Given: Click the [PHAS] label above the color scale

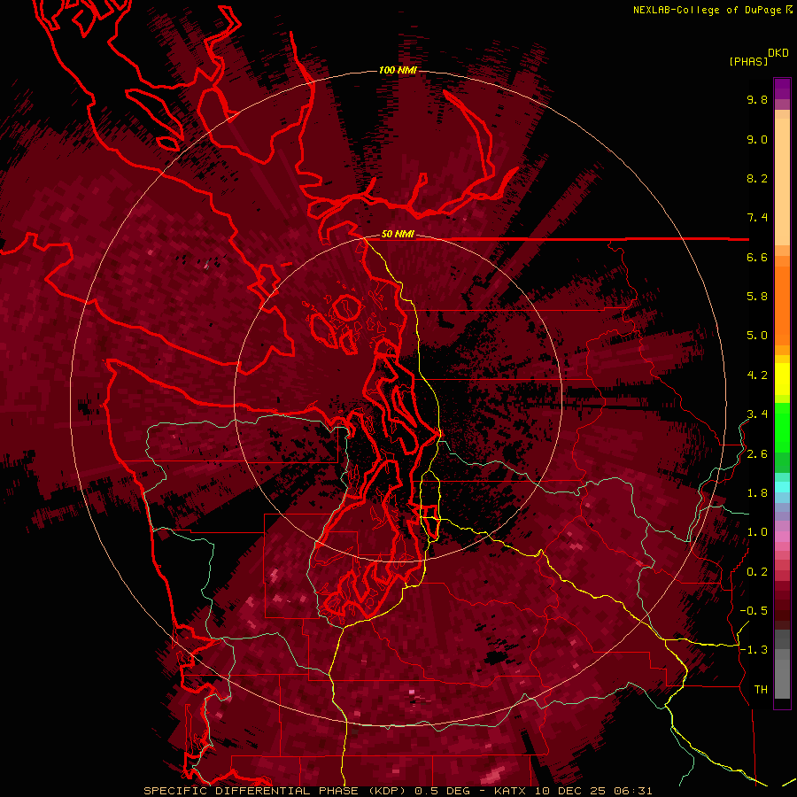Looking at the screenshot, I should tap(748, 61).
